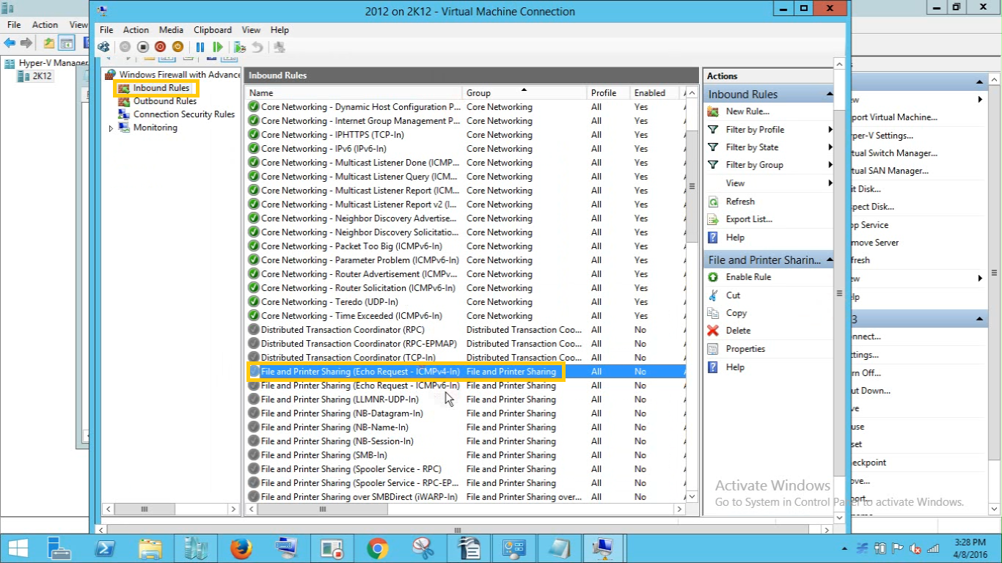Open Firefox from the taskbar
This screenshot has height=563, width=1002.
[241, 548]
